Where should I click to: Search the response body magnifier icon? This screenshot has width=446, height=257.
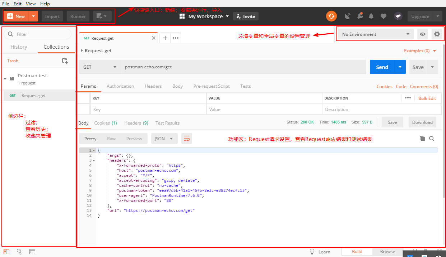click(432, 139)
